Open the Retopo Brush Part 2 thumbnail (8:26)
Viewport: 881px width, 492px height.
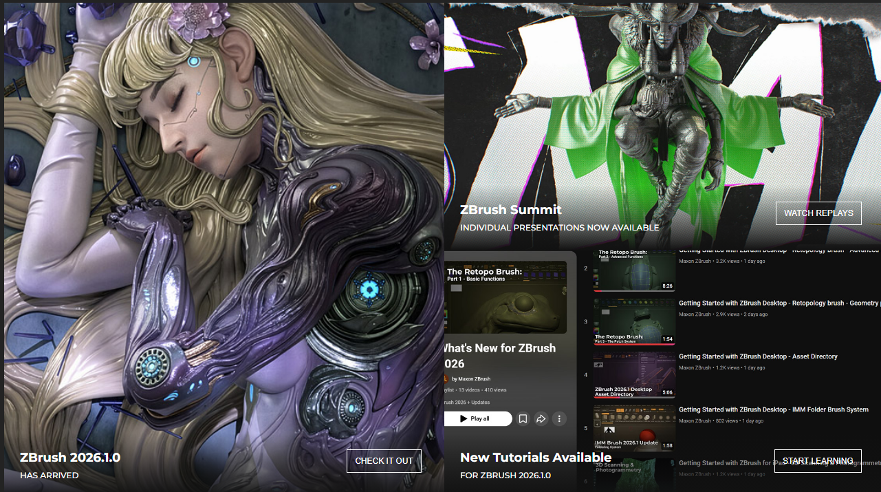634,270
